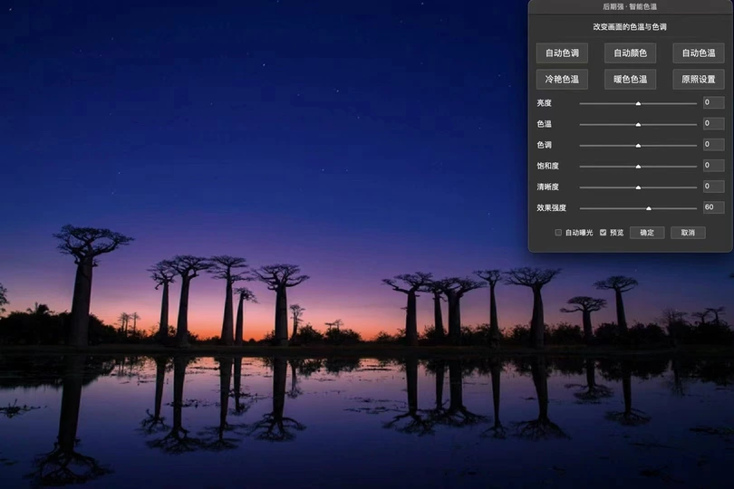Apply 自动颜色 auto color

pyautogui.click(x=630, y=53)
